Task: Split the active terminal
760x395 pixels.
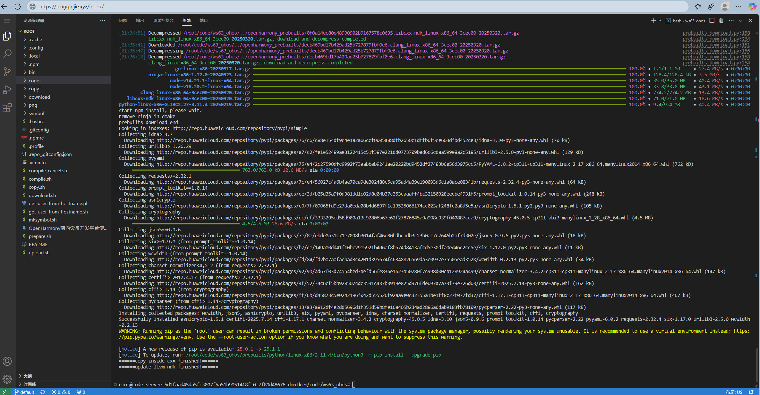Action: [712, 20]
